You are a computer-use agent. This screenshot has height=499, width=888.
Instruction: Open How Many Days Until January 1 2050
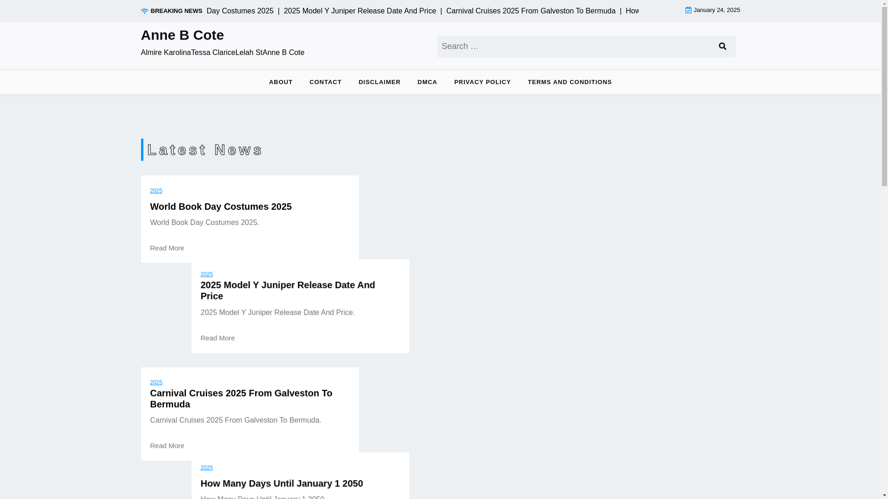282,483
